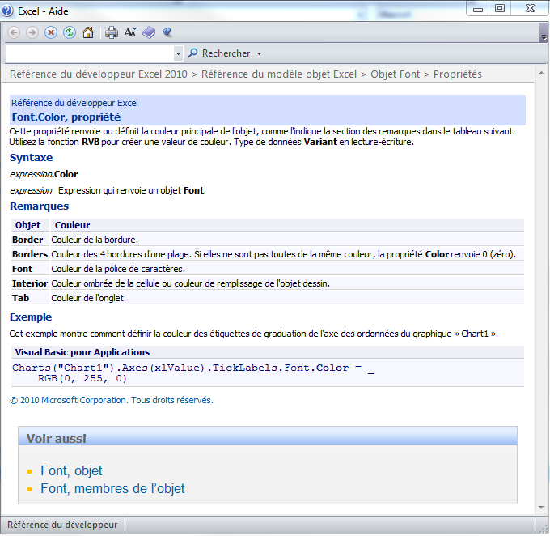Click the Forward navigation arrow icon
This screenshot has width=550, height=536.
[x=32, y=32]
